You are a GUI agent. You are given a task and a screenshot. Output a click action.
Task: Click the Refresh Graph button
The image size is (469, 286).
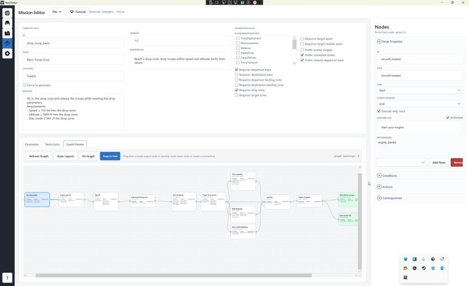tap(39, 156)
